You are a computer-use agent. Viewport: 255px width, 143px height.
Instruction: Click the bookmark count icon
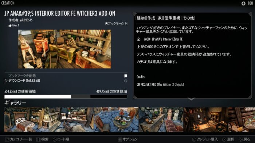(x=106, y=24)
